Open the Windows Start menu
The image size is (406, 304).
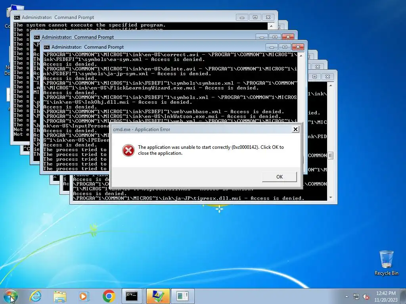click(x=11, y=296)
